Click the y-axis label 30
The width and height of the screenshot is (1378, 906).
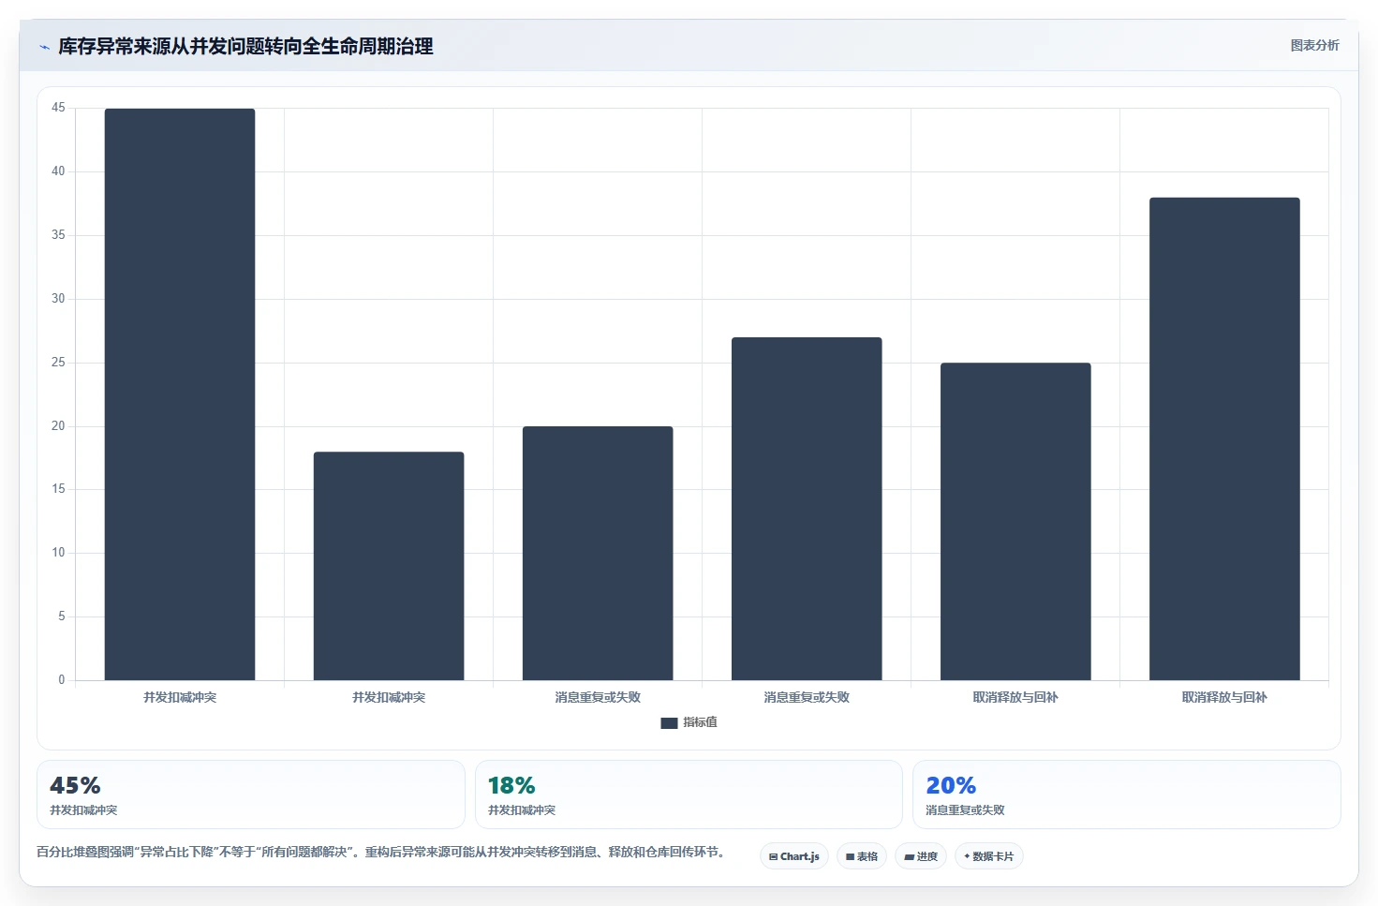58,299
